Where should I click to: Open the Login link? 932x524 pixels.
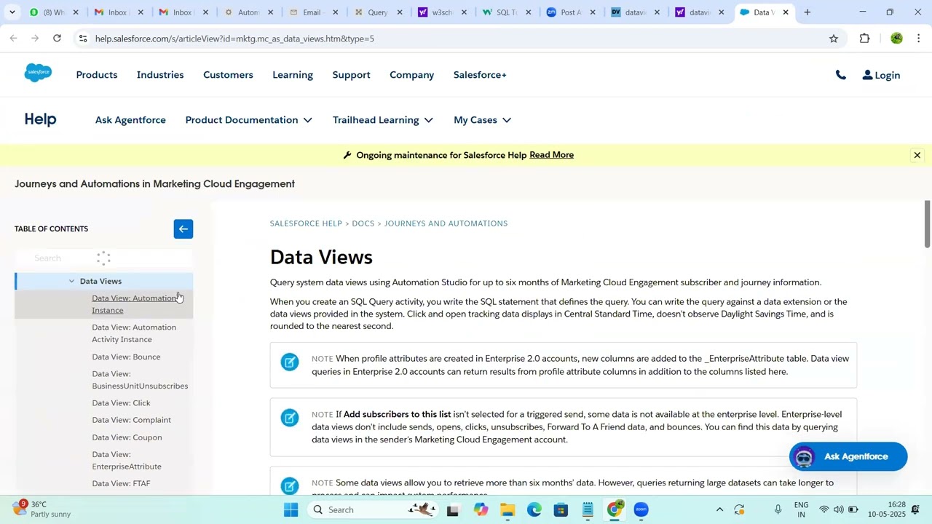pyautogui.click(x=881, y=75)
